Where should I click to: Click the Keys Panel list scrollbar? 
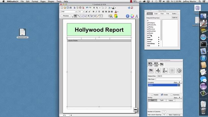pyautogui.click(x=161, y=30)
